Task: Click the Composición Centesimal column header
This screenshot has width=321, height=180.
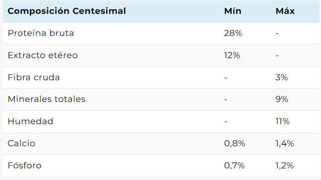Action: click(x=67, y=11)
